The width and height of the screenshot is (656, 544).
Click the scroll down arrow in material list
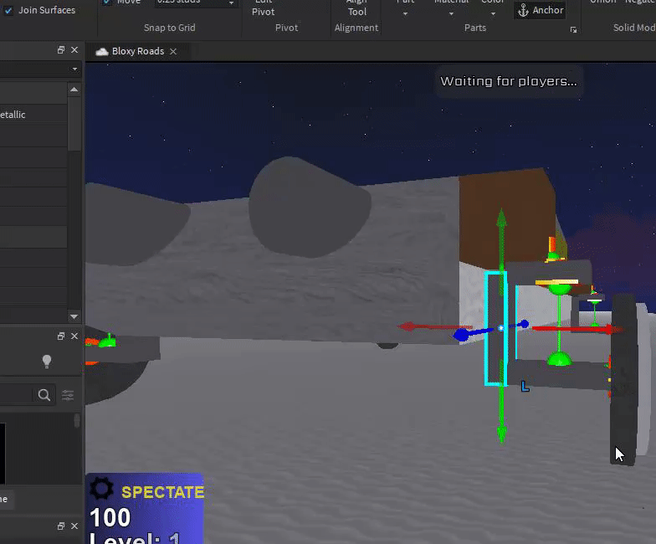coord(74,316)
